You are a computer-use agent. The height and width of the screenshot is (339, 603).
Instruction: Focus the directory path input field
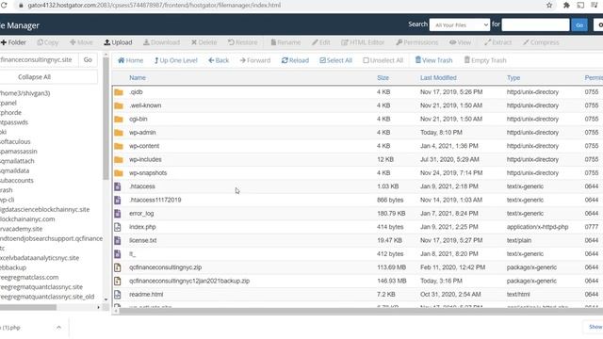pos(39,59)
